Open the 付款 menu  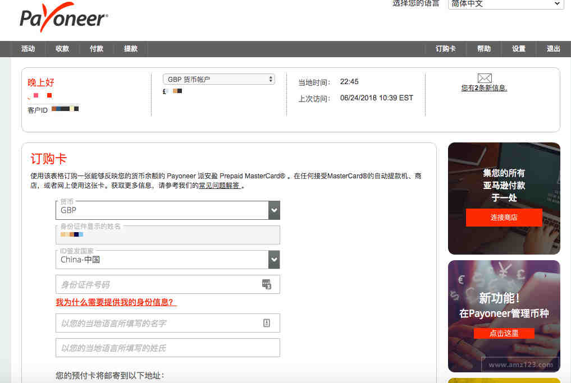pyautogui.click(x=97, y=49)
